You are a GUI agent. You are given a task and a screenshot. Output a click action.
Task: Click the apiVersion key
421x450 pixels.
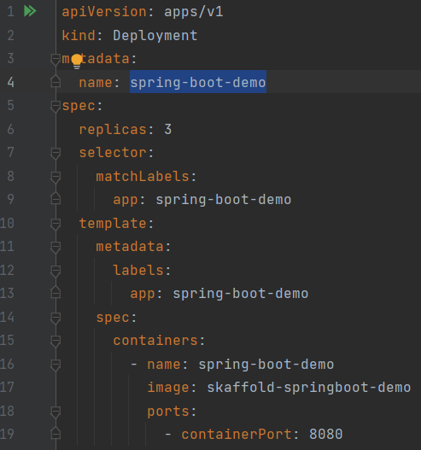point(104,12)
